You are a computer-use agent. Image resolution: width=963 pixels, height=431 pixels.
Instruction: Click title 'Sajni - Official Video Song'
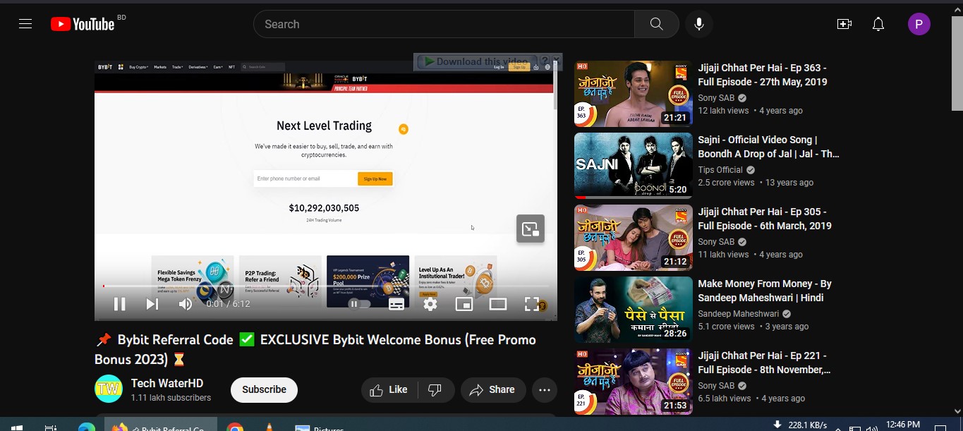(769, 147)
